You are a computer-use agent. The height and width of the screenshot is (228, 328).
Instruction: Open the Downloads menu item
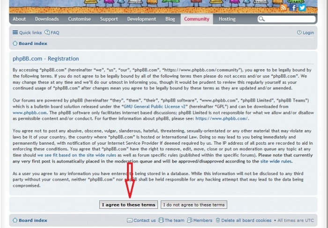point(47,19)
